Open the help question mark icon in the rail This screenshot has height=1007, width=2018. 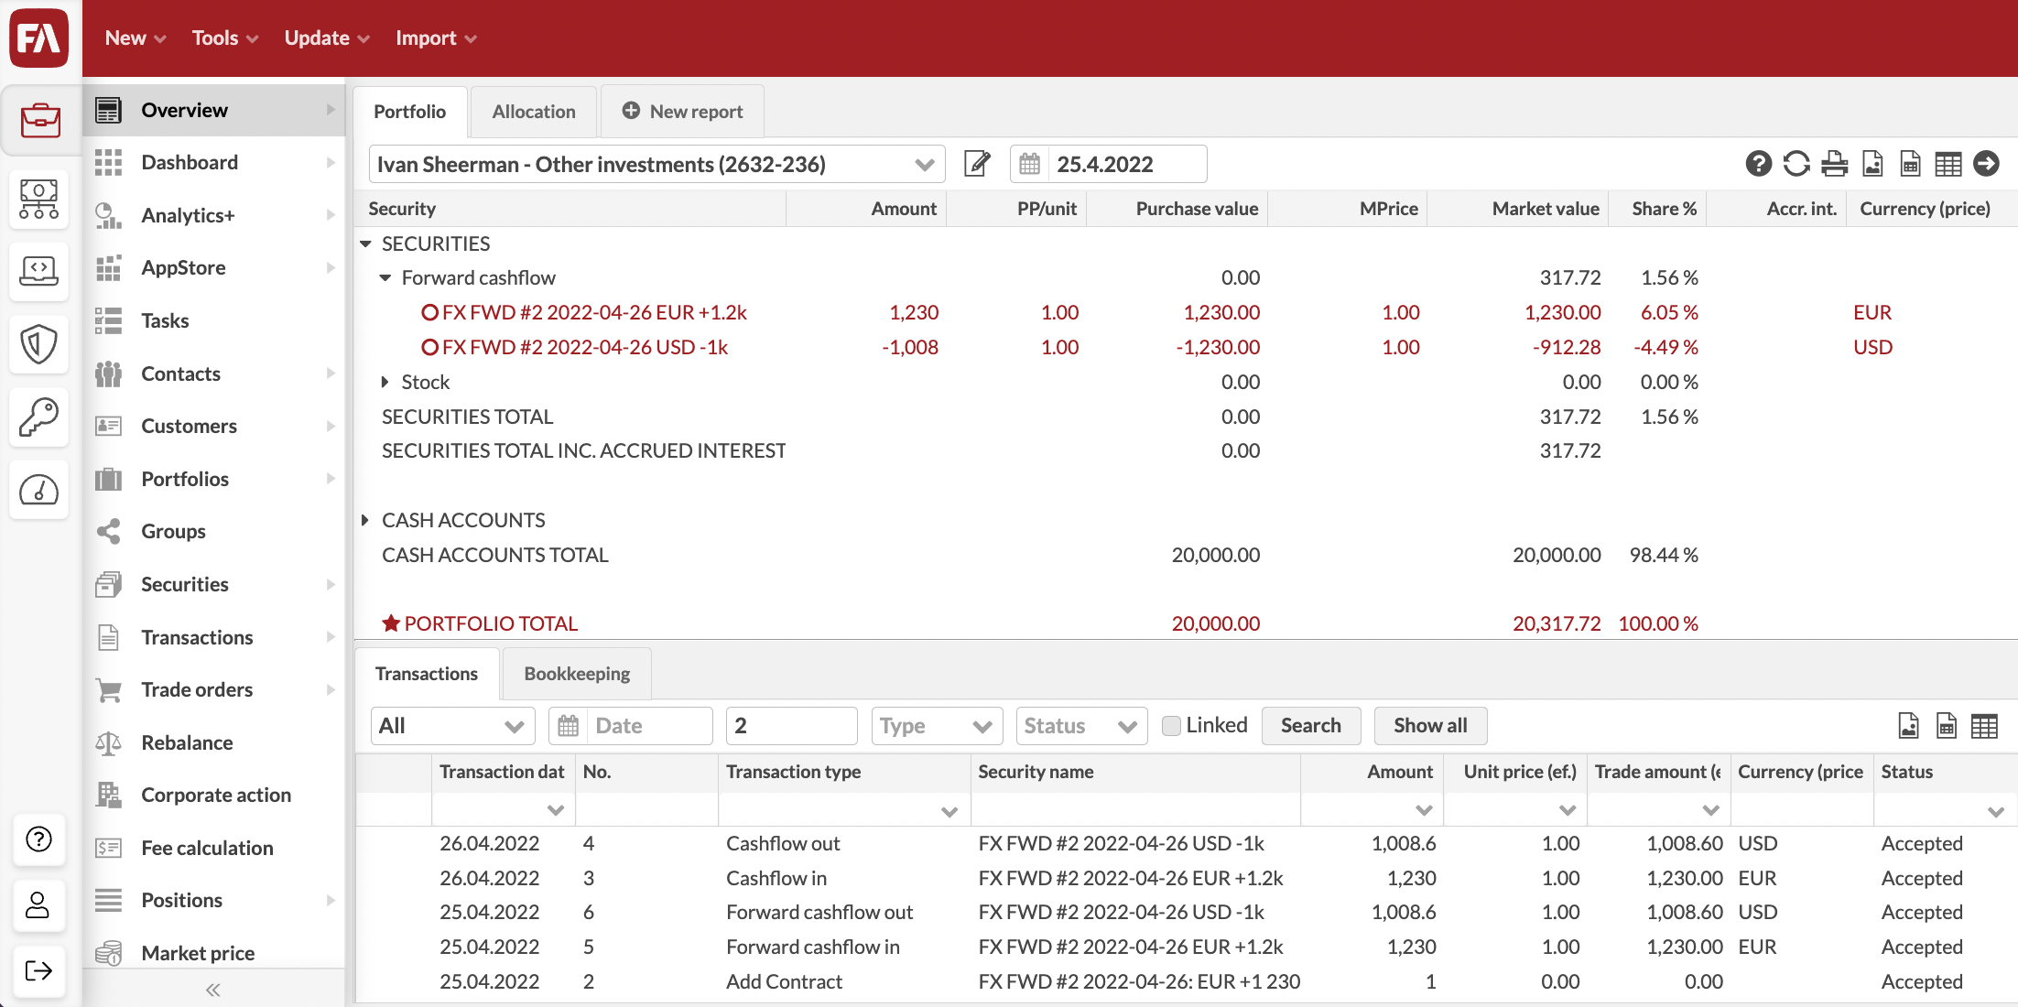39,839
